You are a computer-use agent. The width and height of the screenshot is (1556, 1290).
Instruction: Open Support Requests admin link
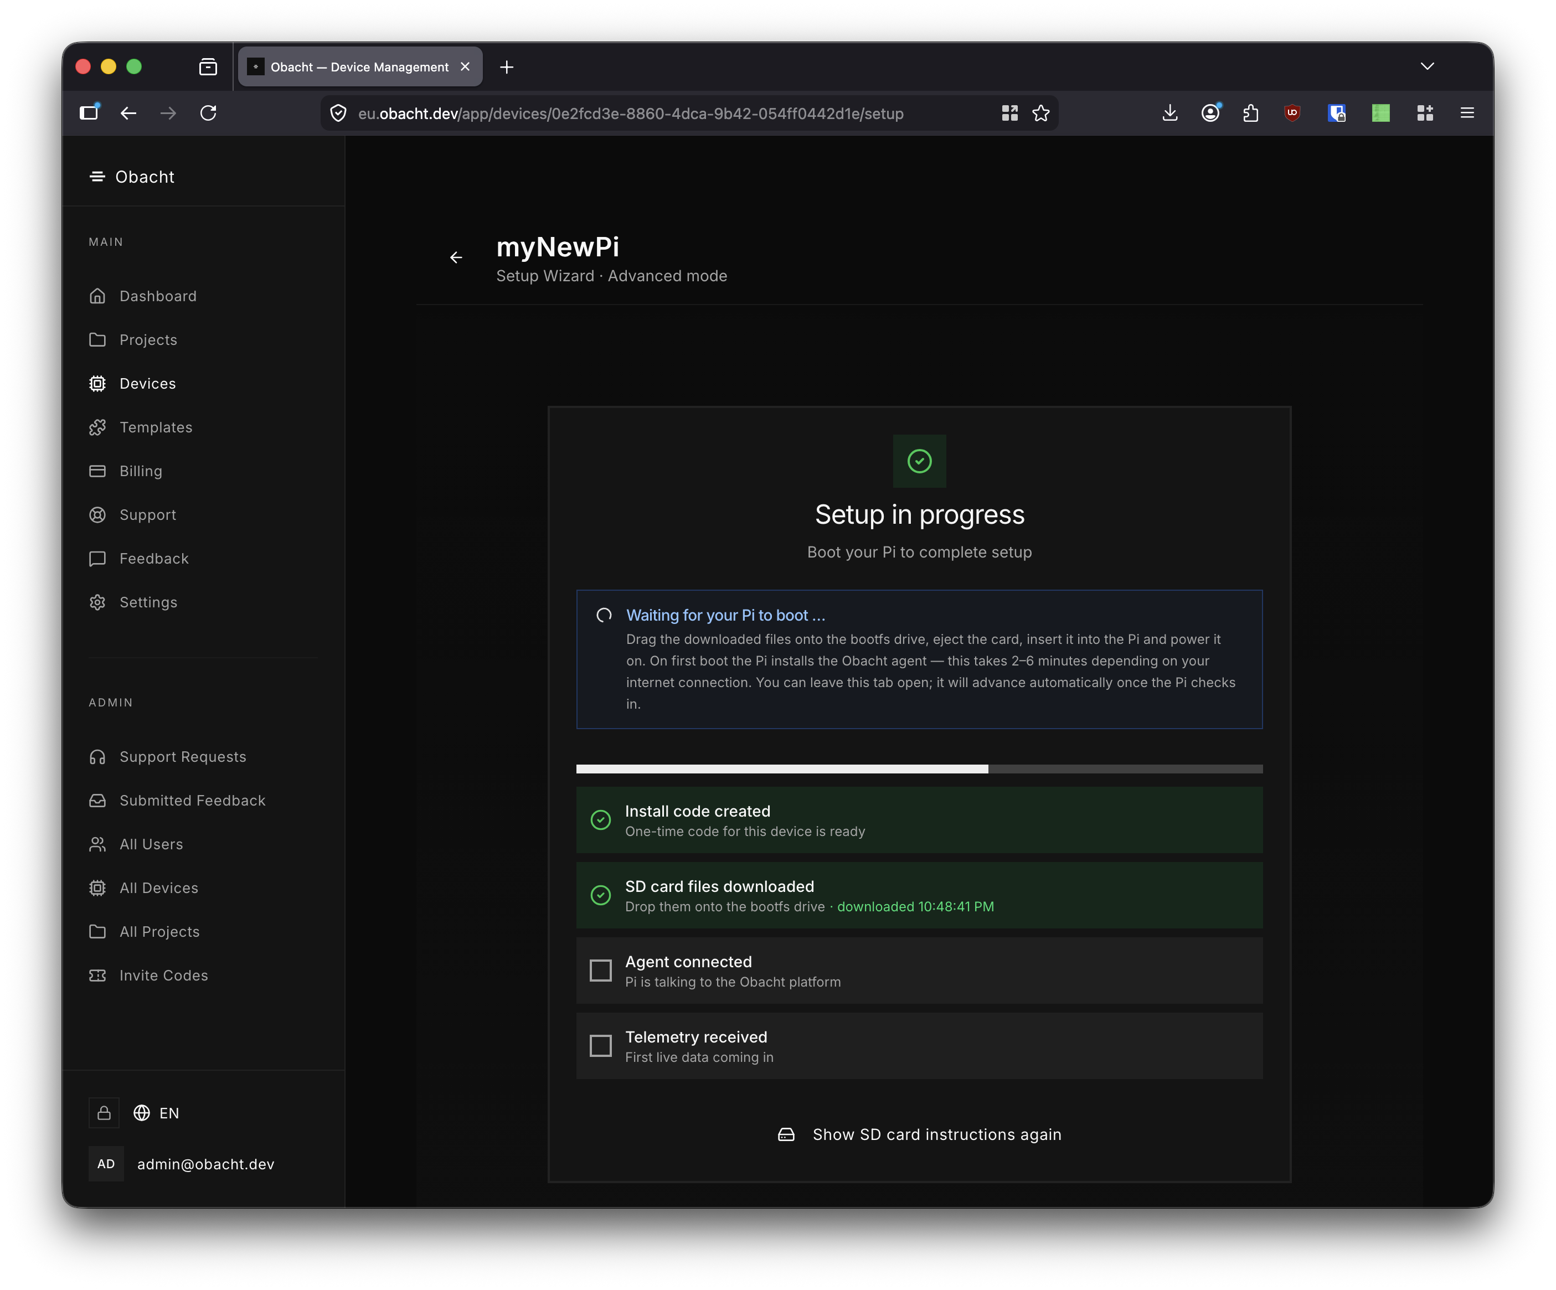[167, 757]
